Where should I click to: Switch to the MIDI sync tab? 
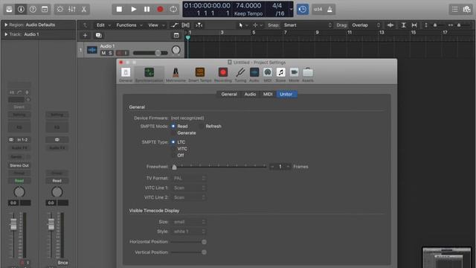[x=268, y=95]
